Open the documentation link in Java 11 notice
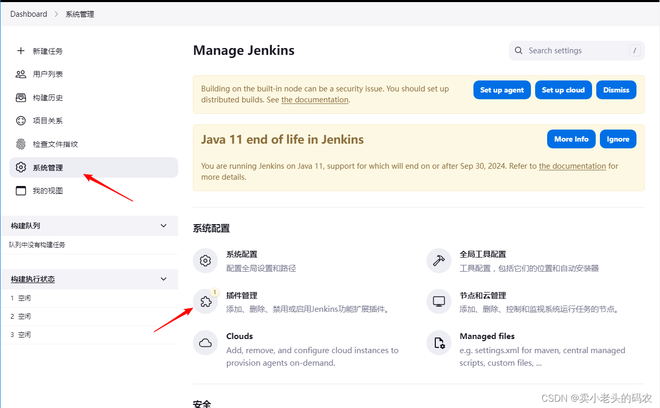 click(x=572, y=166)
